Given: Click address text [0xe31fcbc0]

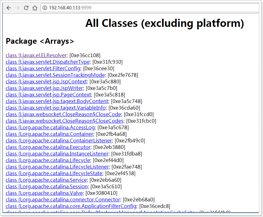Looking at the screenshot, I should pos(141,121).
